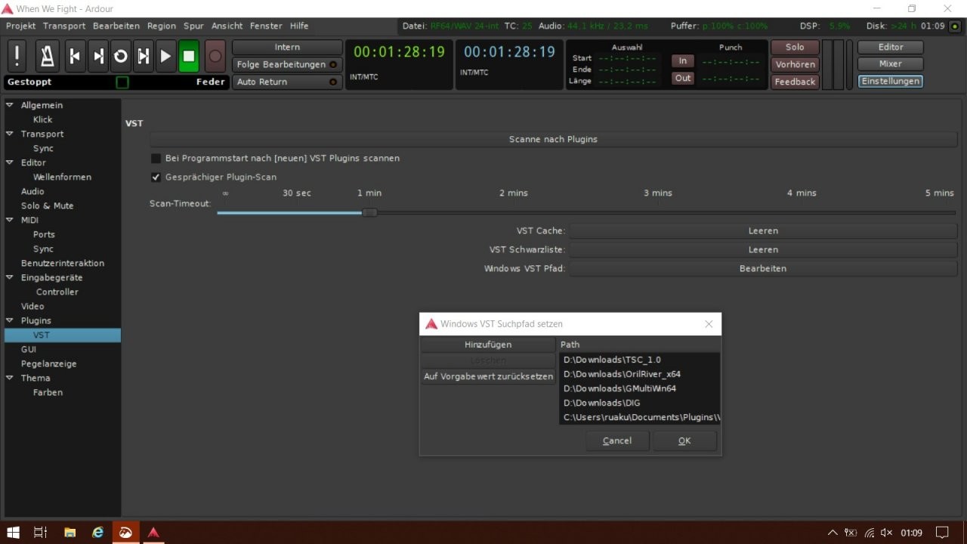Close the VST Suchpfad dialog
Image resolution: width=967 pixels, height=544 pixels.
click(709, 324)
